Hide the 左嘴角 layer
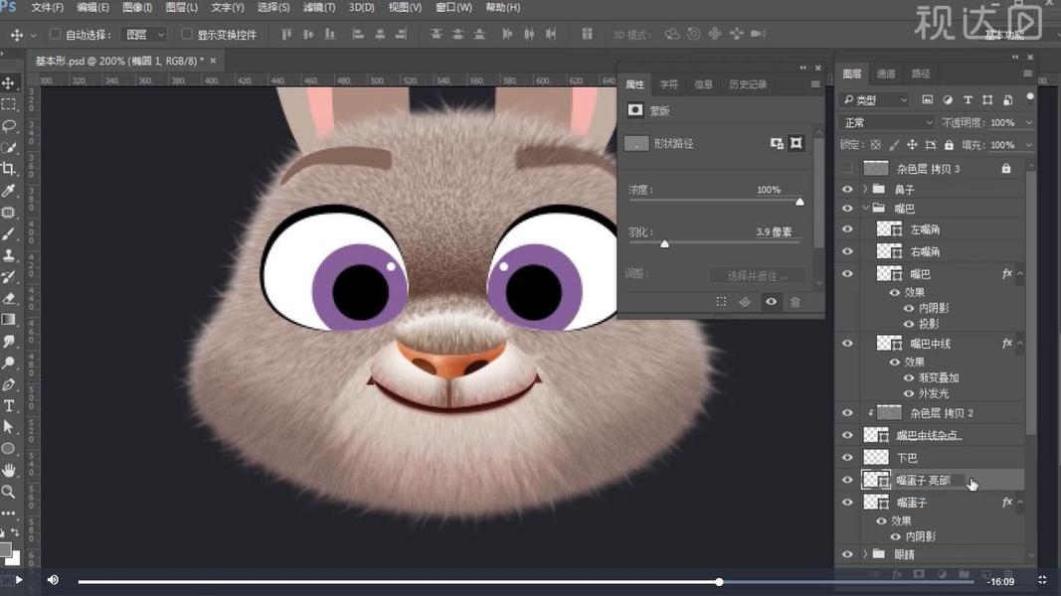This screenshot has width=1061, height=596. point(847,229)
